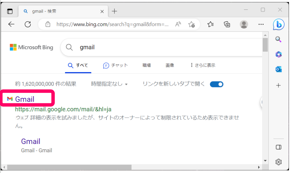Click the scroll down arrow
This screenshot has width=292, height=173.
[x=265, y=161]
